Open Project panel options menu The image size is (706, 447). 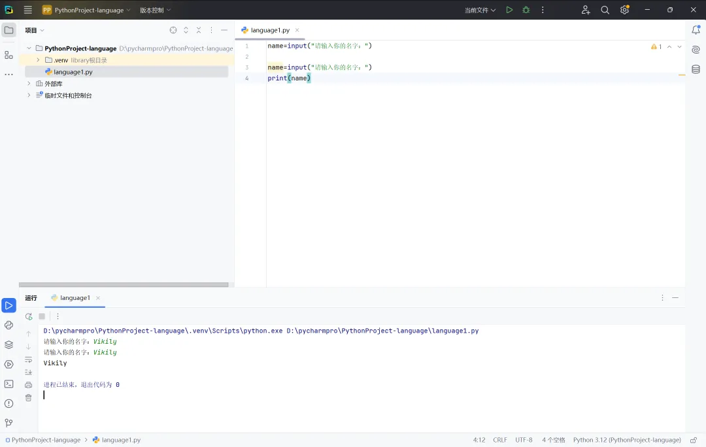211,30
